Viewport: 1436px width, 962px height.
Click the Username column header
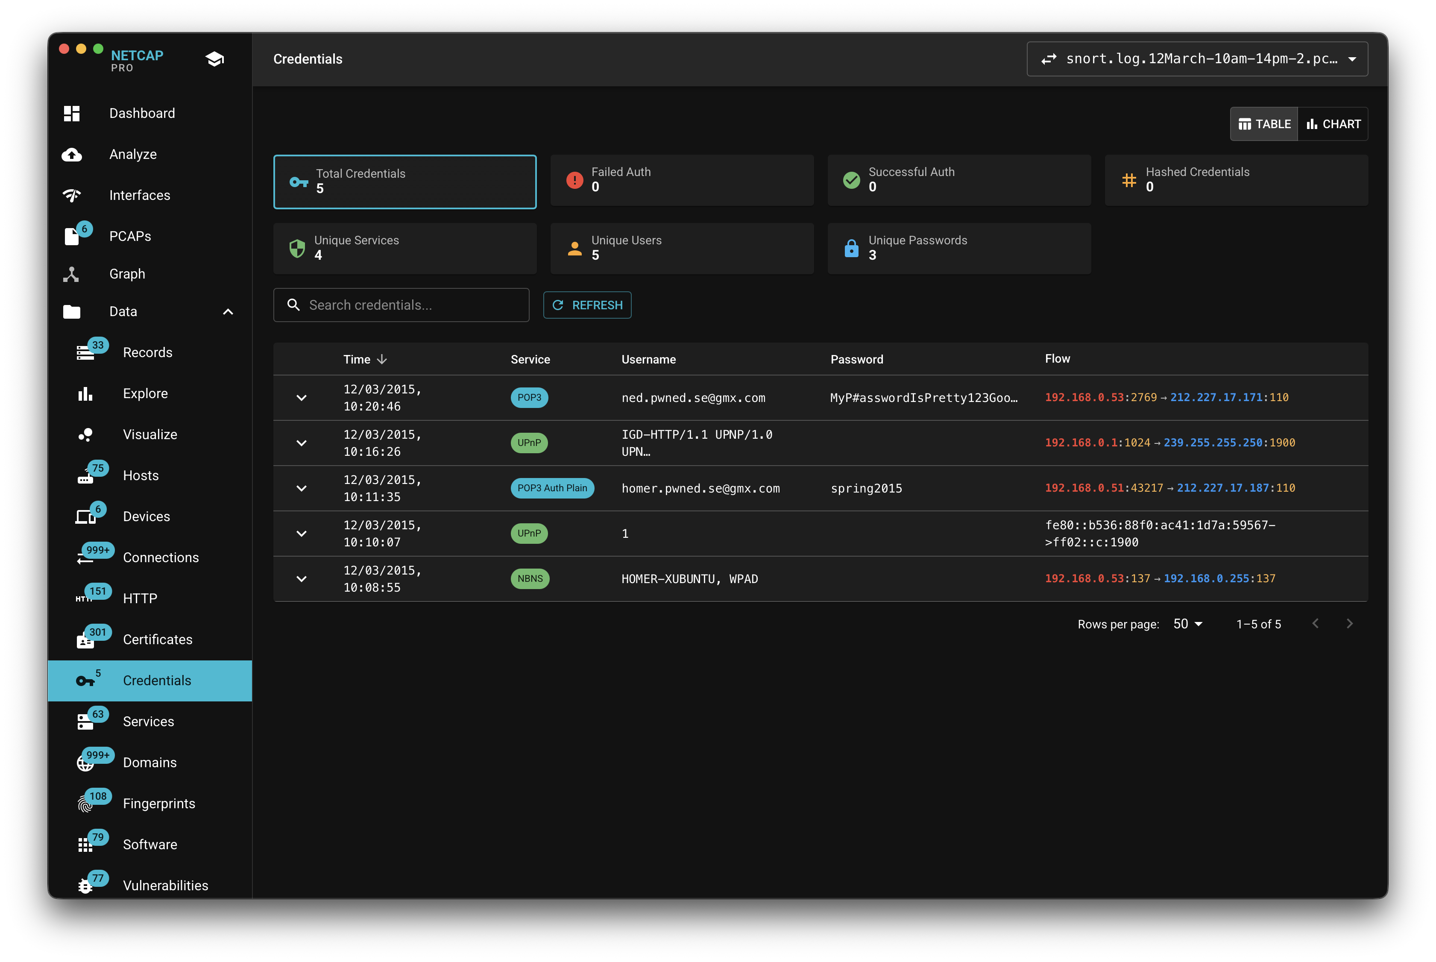648,360
